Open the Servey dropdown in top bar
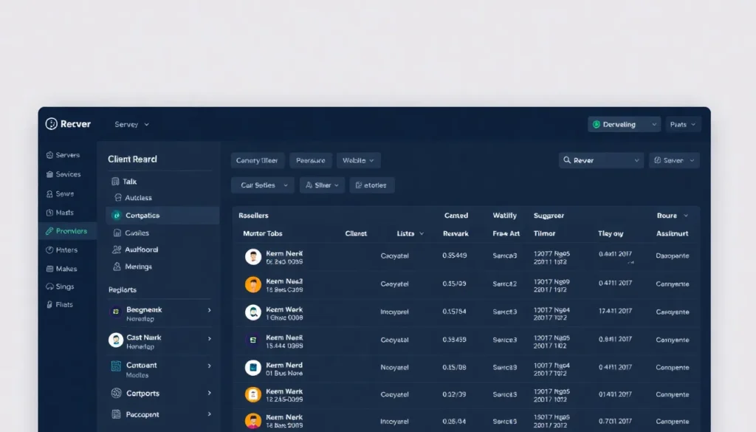The image size is (756, 432). tap(132, 125)
